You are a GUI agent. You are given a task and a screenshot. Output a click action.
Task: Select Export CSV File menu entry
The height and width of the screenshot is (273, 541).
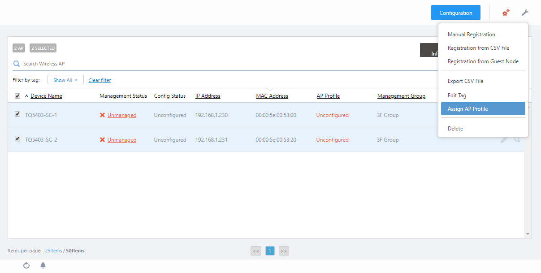[x=465, y=81]
